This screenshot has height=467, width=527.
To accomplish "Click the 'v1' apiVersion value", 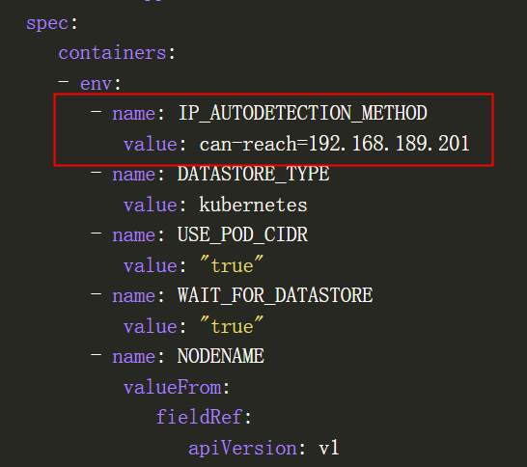I will [329, 449].
